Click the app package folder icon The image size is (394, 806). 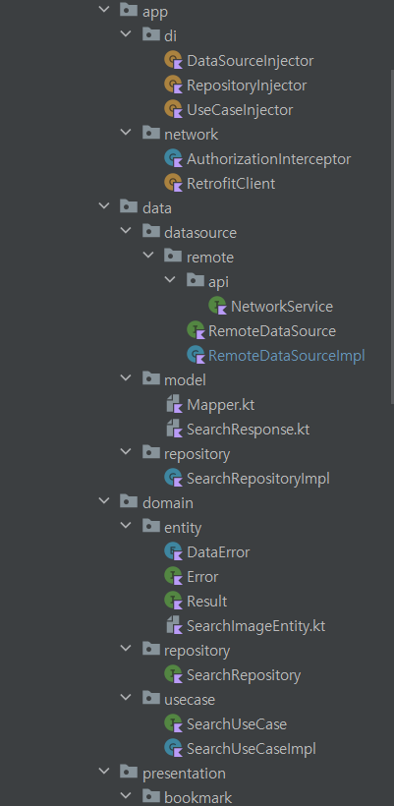[x=129, y=11]
